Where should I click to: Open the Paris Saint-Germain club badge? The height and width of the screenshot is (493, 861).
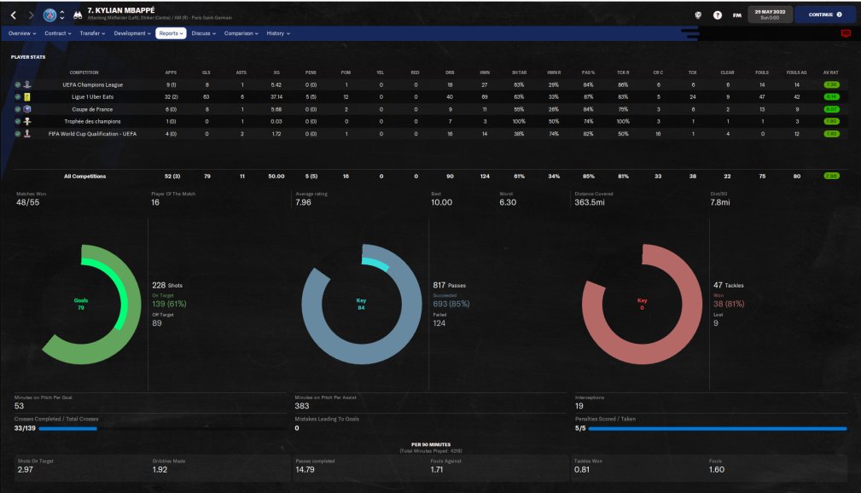(x=50, y=15)
